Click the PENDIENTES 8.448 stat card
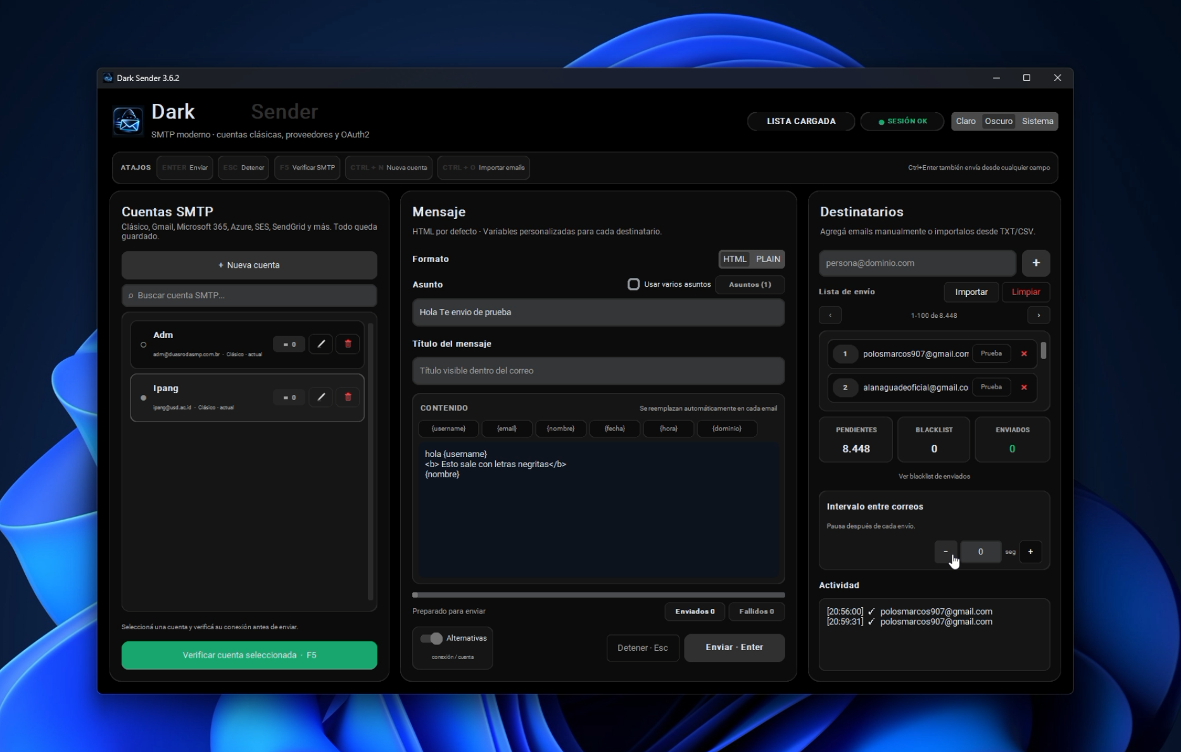Viewport: 1181px width, 752px height. tap(856, 440)
